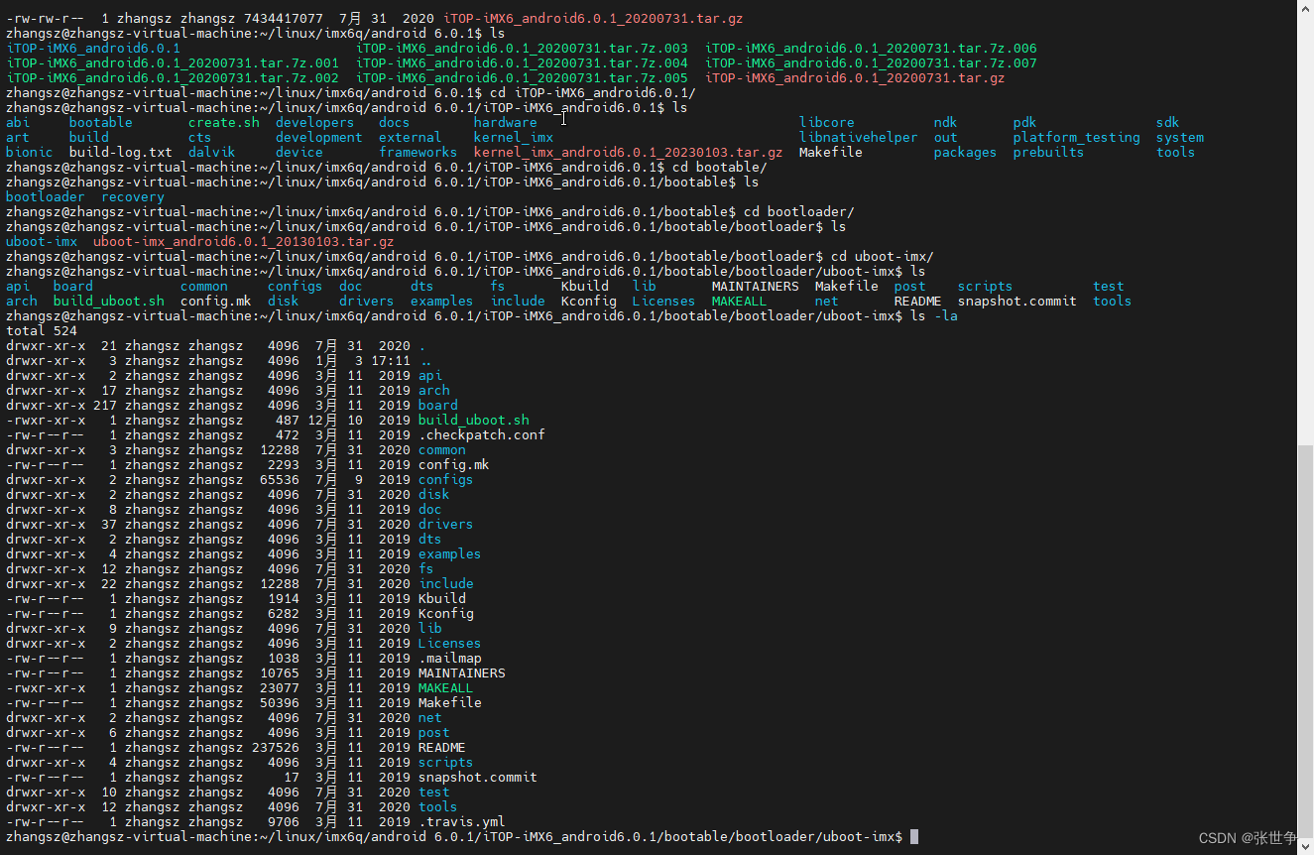Click the 'cd uboot-imx/' command text
This screenshot has height=855, width=1314.
(x=883, y=257)
